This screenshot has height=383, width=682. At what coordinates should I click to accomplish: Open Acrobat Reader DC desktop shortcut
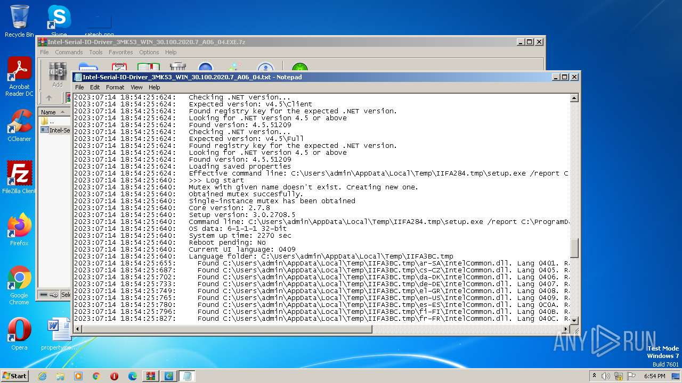click(x=19, y=77)
